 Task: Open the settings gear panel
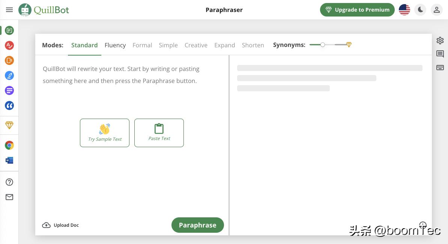(x=440, y=41)
